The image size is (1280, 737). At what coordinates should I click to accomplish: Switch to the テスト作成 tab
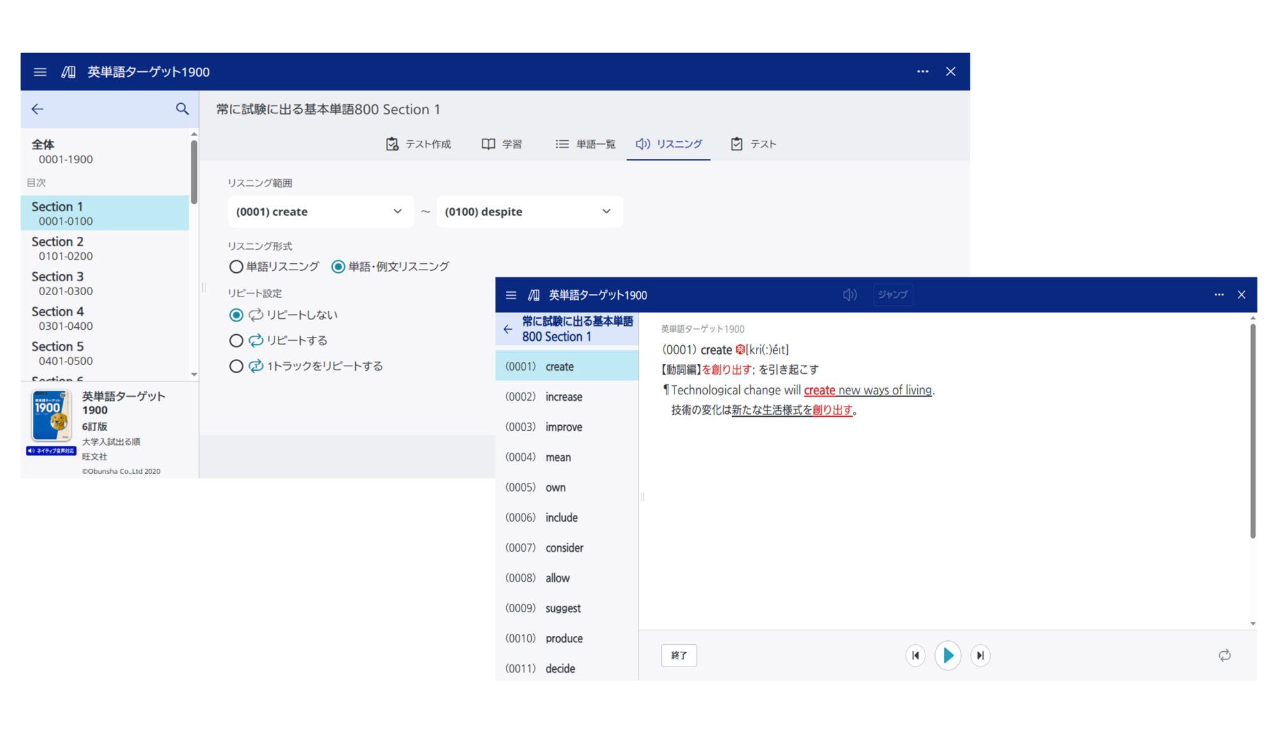point(419,144)
